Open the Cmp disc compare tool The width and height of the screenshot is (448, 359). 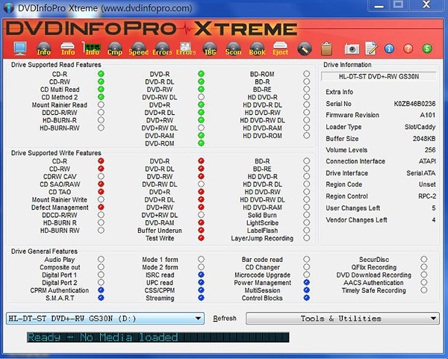point(114,49)
